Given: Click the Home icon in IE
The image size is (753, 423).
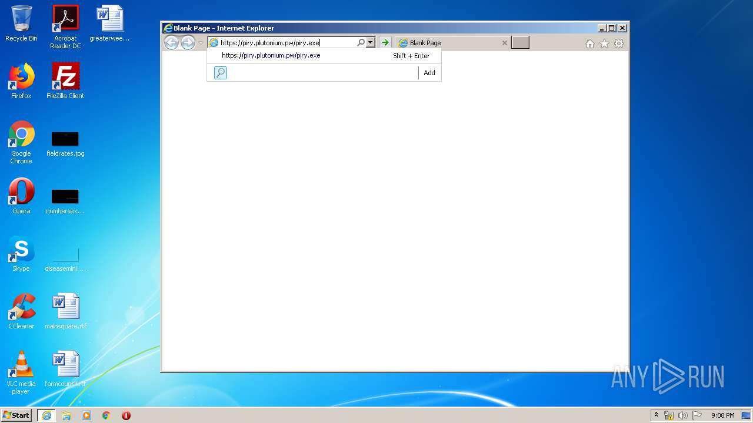Looking at the screenshot, I should [x=590, y=43].
